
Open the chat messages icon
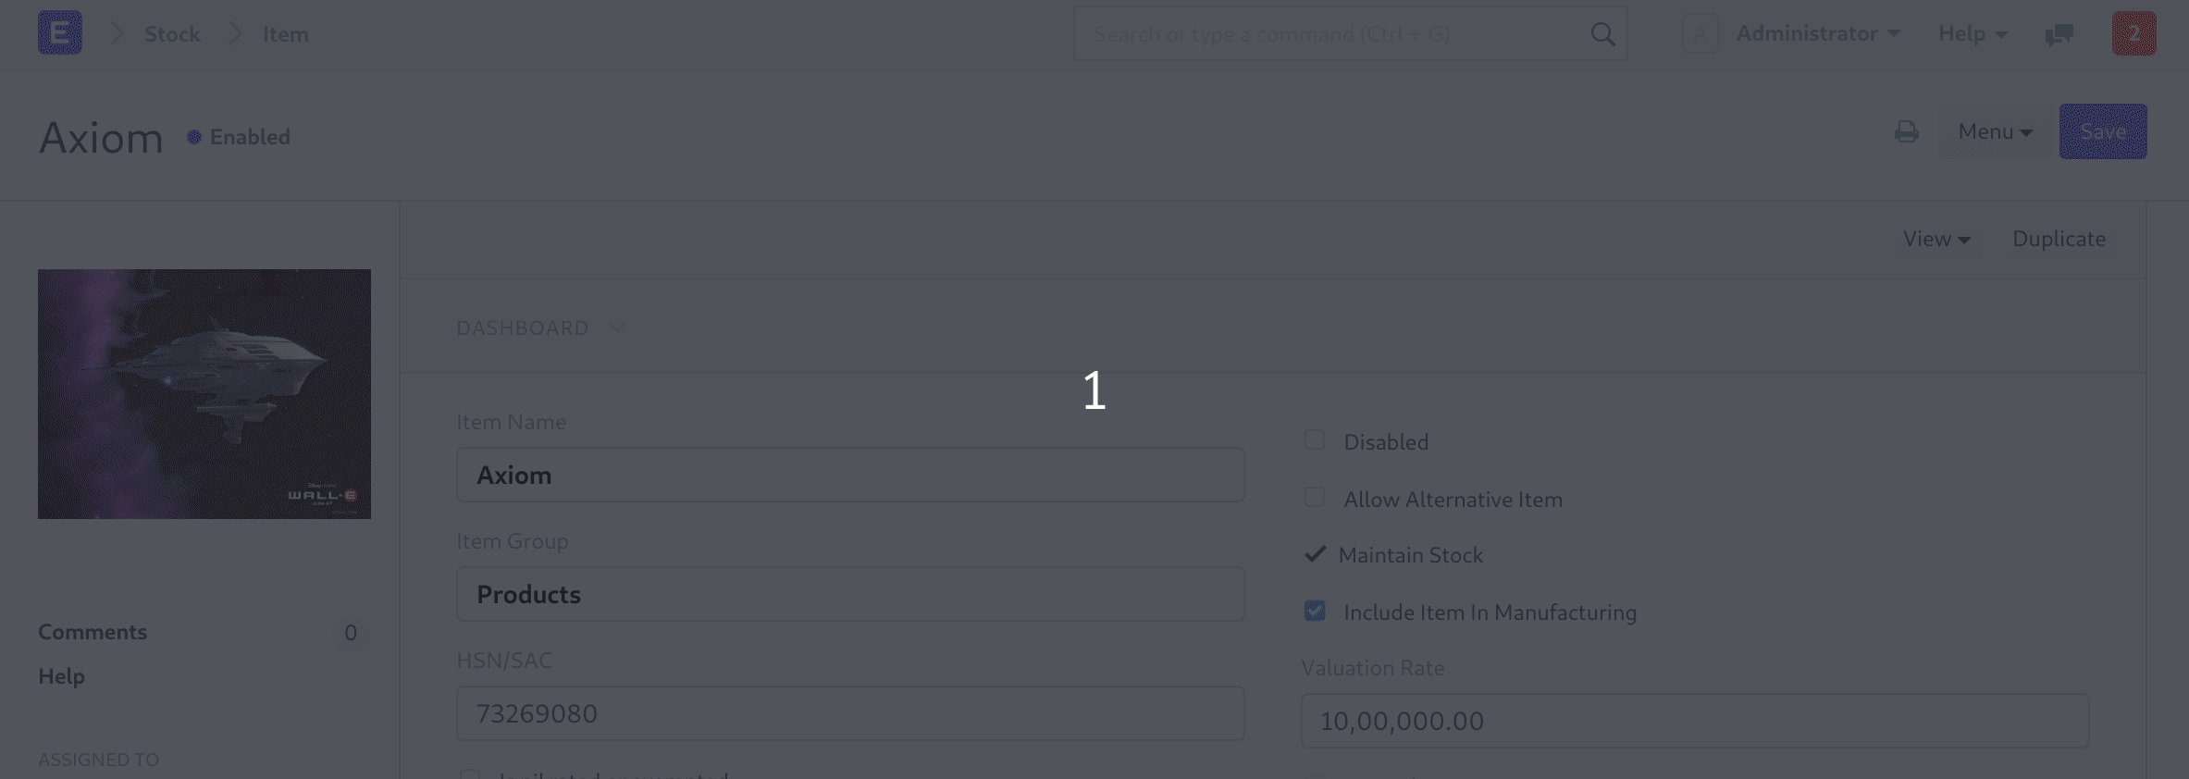[2059, 35]
